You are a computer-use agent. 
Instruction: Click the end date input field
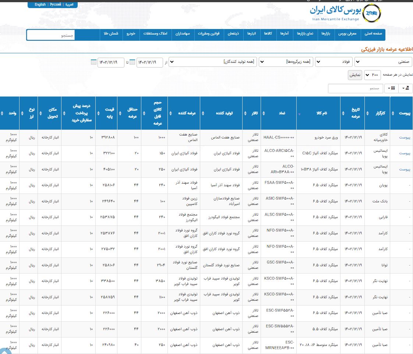point(111,62)
